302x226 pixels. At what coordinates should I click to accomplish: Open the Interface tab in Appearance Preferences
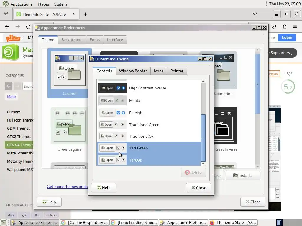(115, 40)
